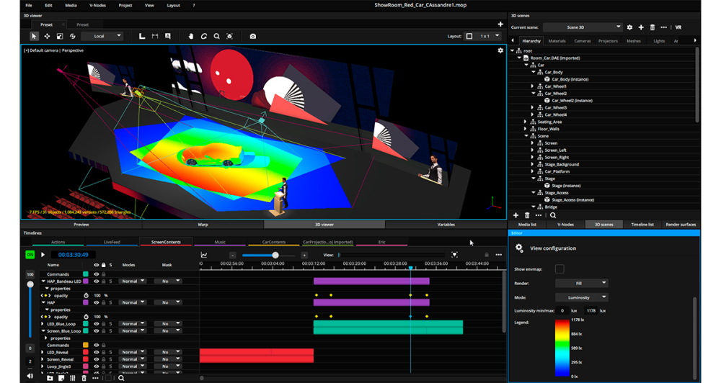
Task: Delete the current scene with trash icon
Action: pos(652,27)
